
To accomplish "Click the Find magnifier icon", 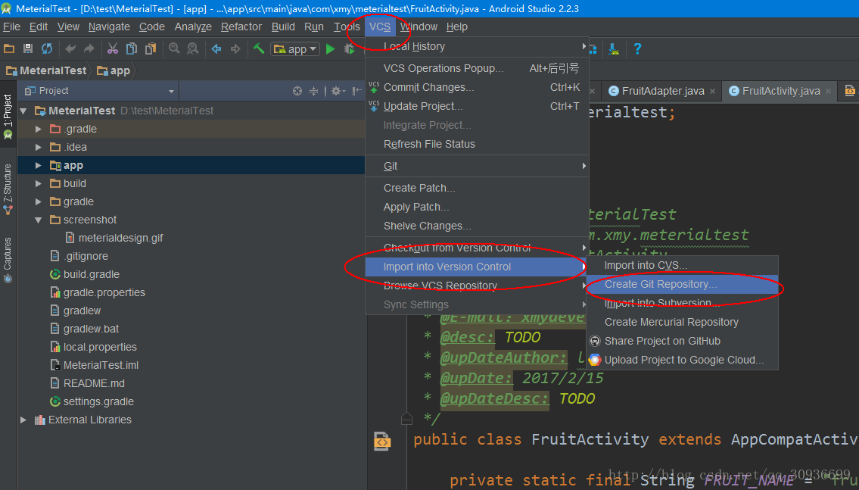I will coord(174,48).
